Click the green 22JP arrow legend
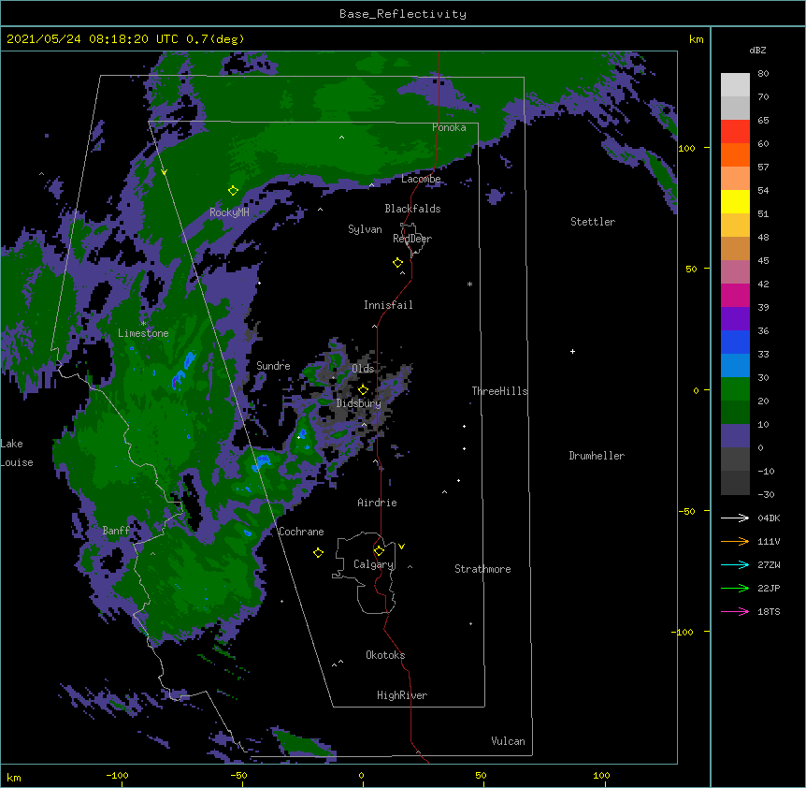806x788 pixels. (735, 588)
